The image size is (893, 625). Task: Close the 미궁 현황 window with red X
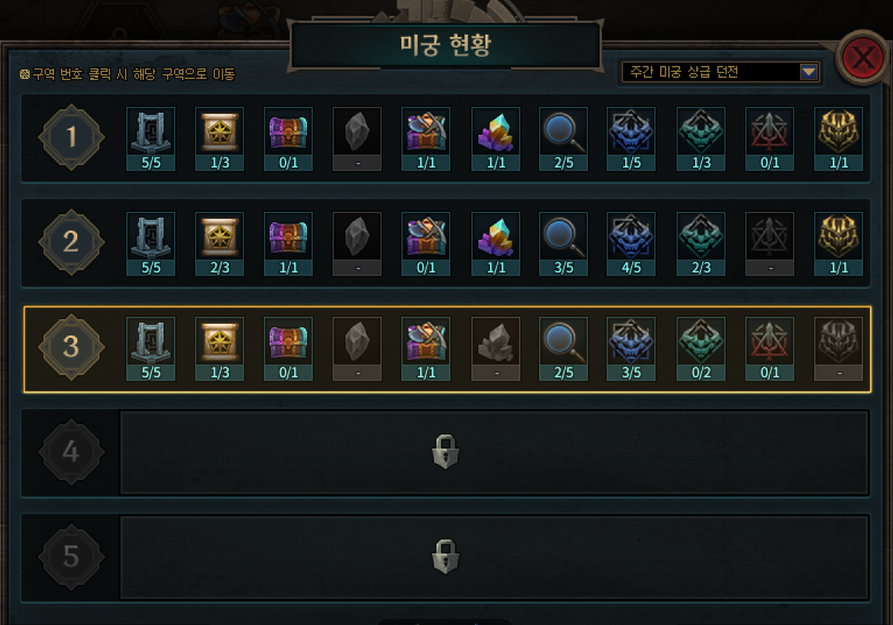pyautogui.click(x=863, y=58)
